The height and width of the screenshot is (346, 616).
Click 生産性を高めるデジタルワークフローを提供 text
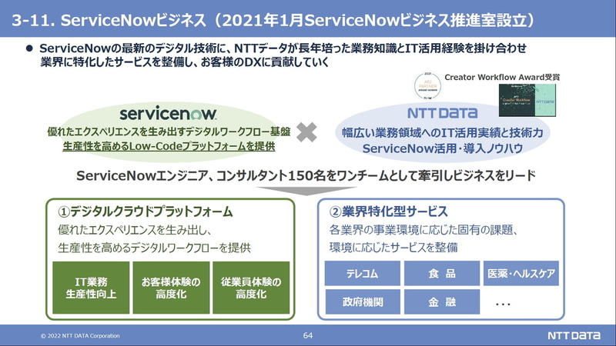click(x=155, y=248)
